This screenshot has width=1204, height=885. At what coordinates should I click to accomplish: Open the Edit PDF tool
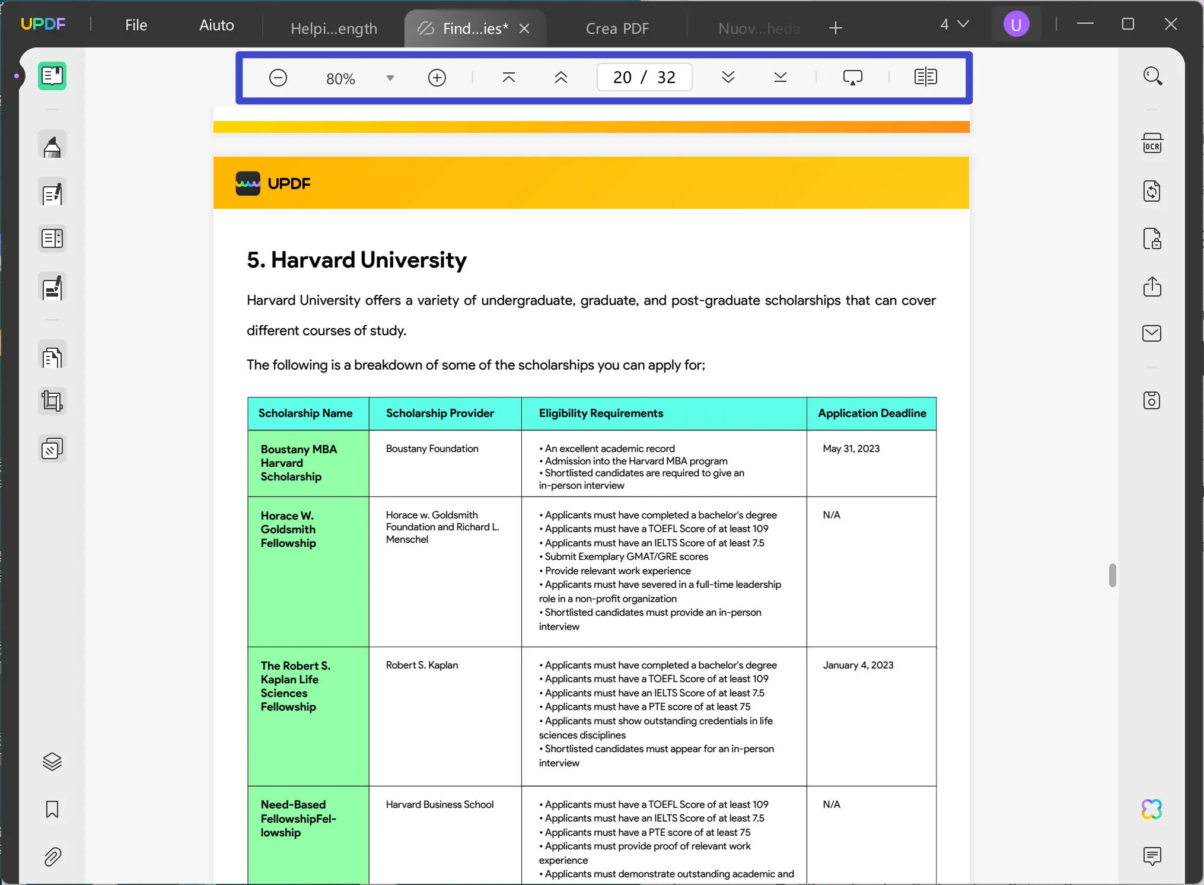click(52, 193)
